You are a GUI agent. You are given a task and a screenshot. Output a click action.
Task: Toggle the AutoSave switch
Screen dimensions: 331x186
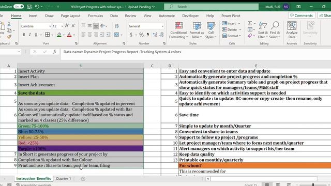click(19, 7)
